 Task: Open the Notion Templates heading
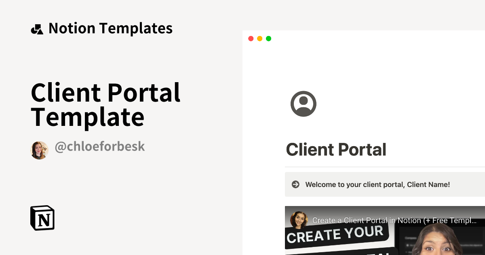[110, 28]
